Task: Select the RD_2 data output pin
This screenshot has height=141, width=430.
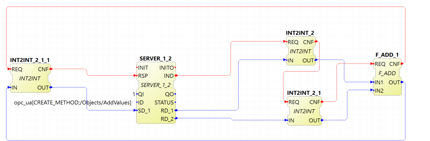Action: [x=167, y=119]
